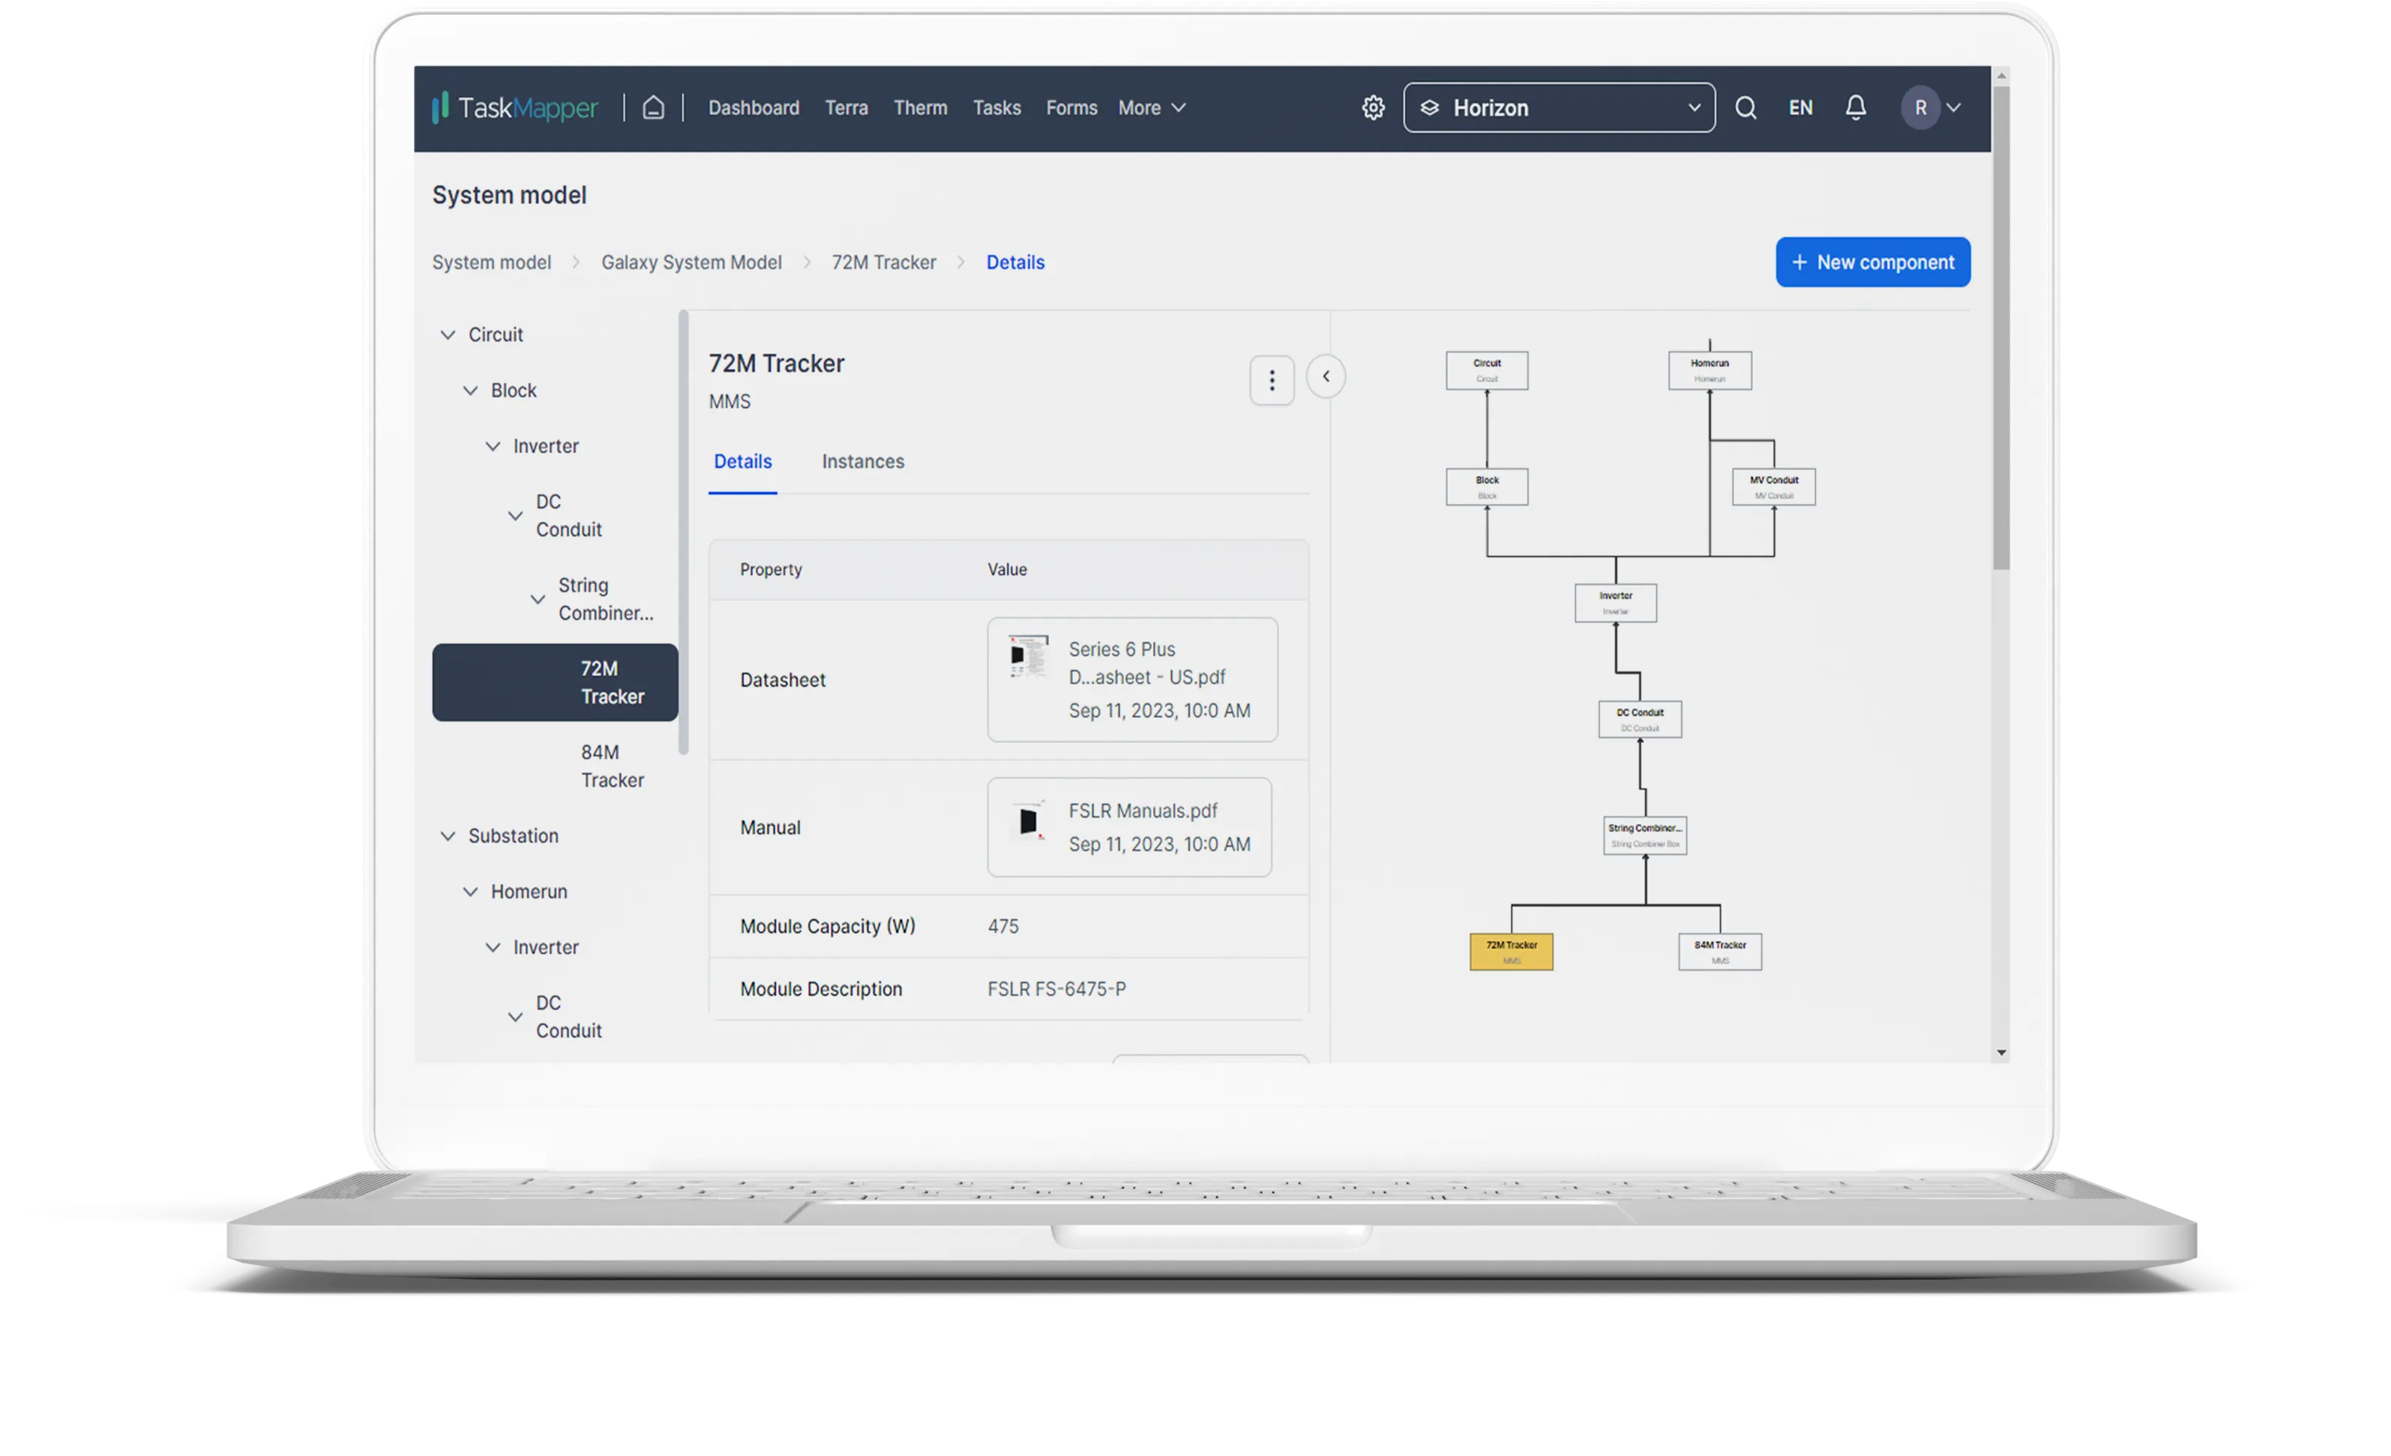2391x1456 pixels.
Task: Go to Galaxy System Model breadcrumb
Action: coord(691,262)
